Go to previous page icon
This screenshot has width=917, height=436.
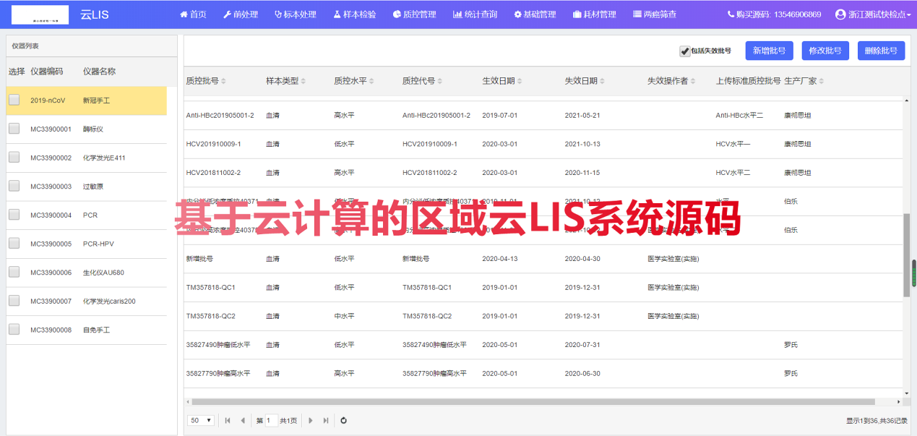coord(243,420)
